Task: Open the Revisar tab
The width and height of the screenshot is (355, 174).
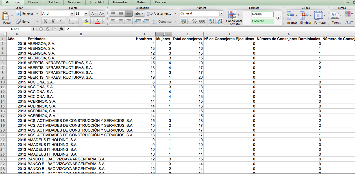Action: [160, 2]
